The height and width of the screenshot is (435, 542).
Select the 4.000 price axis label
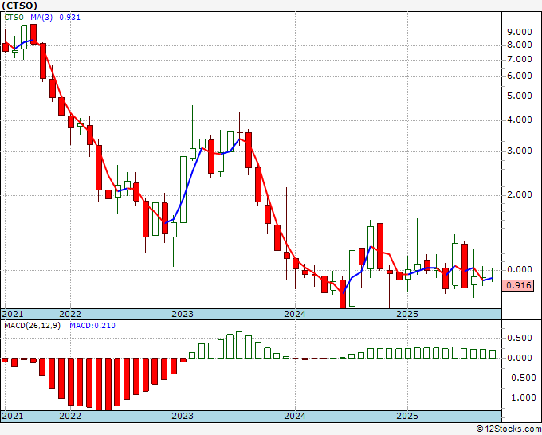point(519,120)
